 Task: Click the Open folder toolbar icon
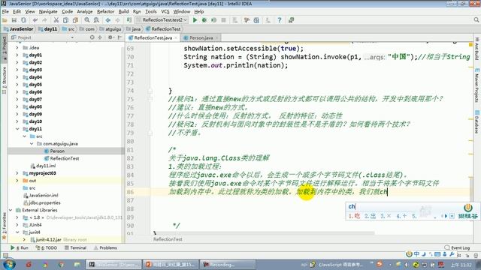(x=5, y=20)
